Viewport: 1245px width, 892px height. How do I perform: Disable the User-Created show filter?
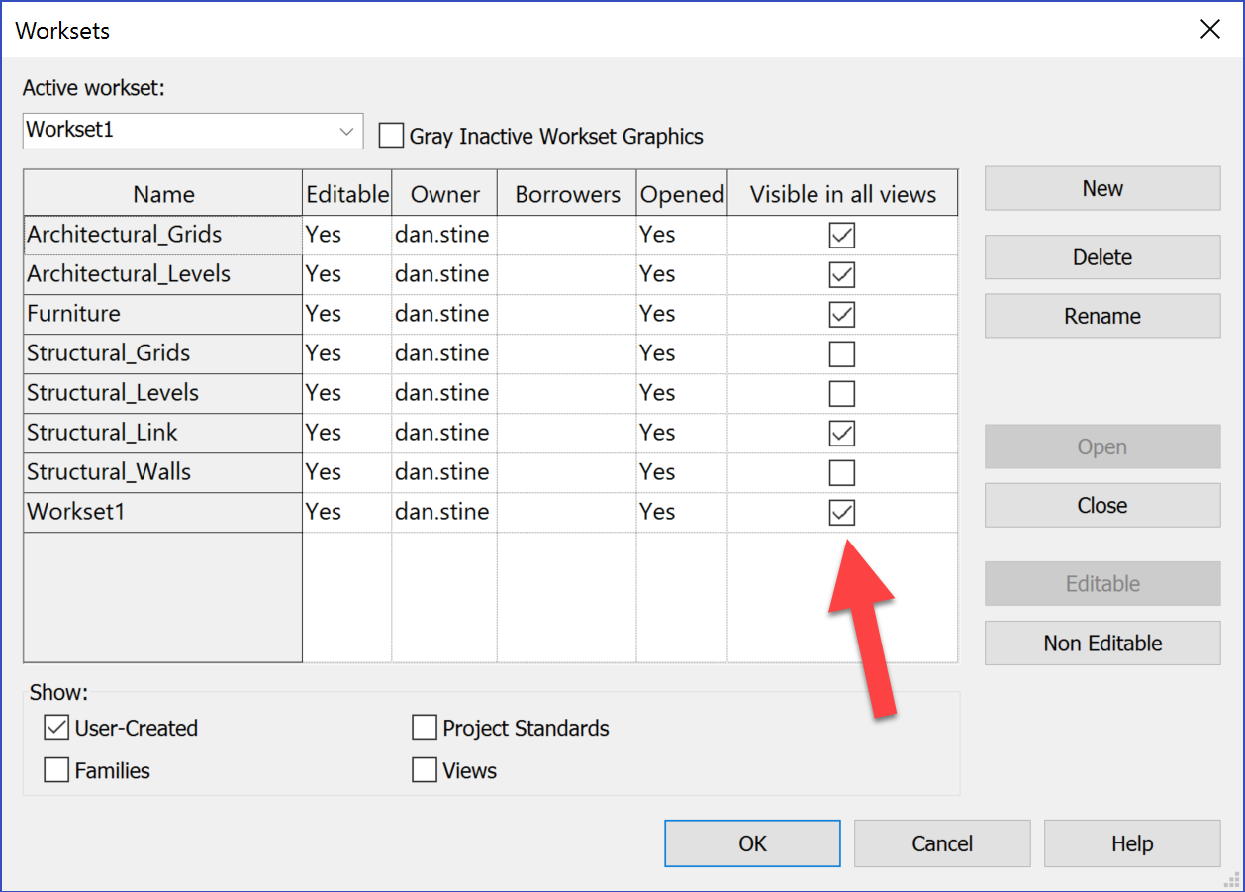[x=55, y=727]
